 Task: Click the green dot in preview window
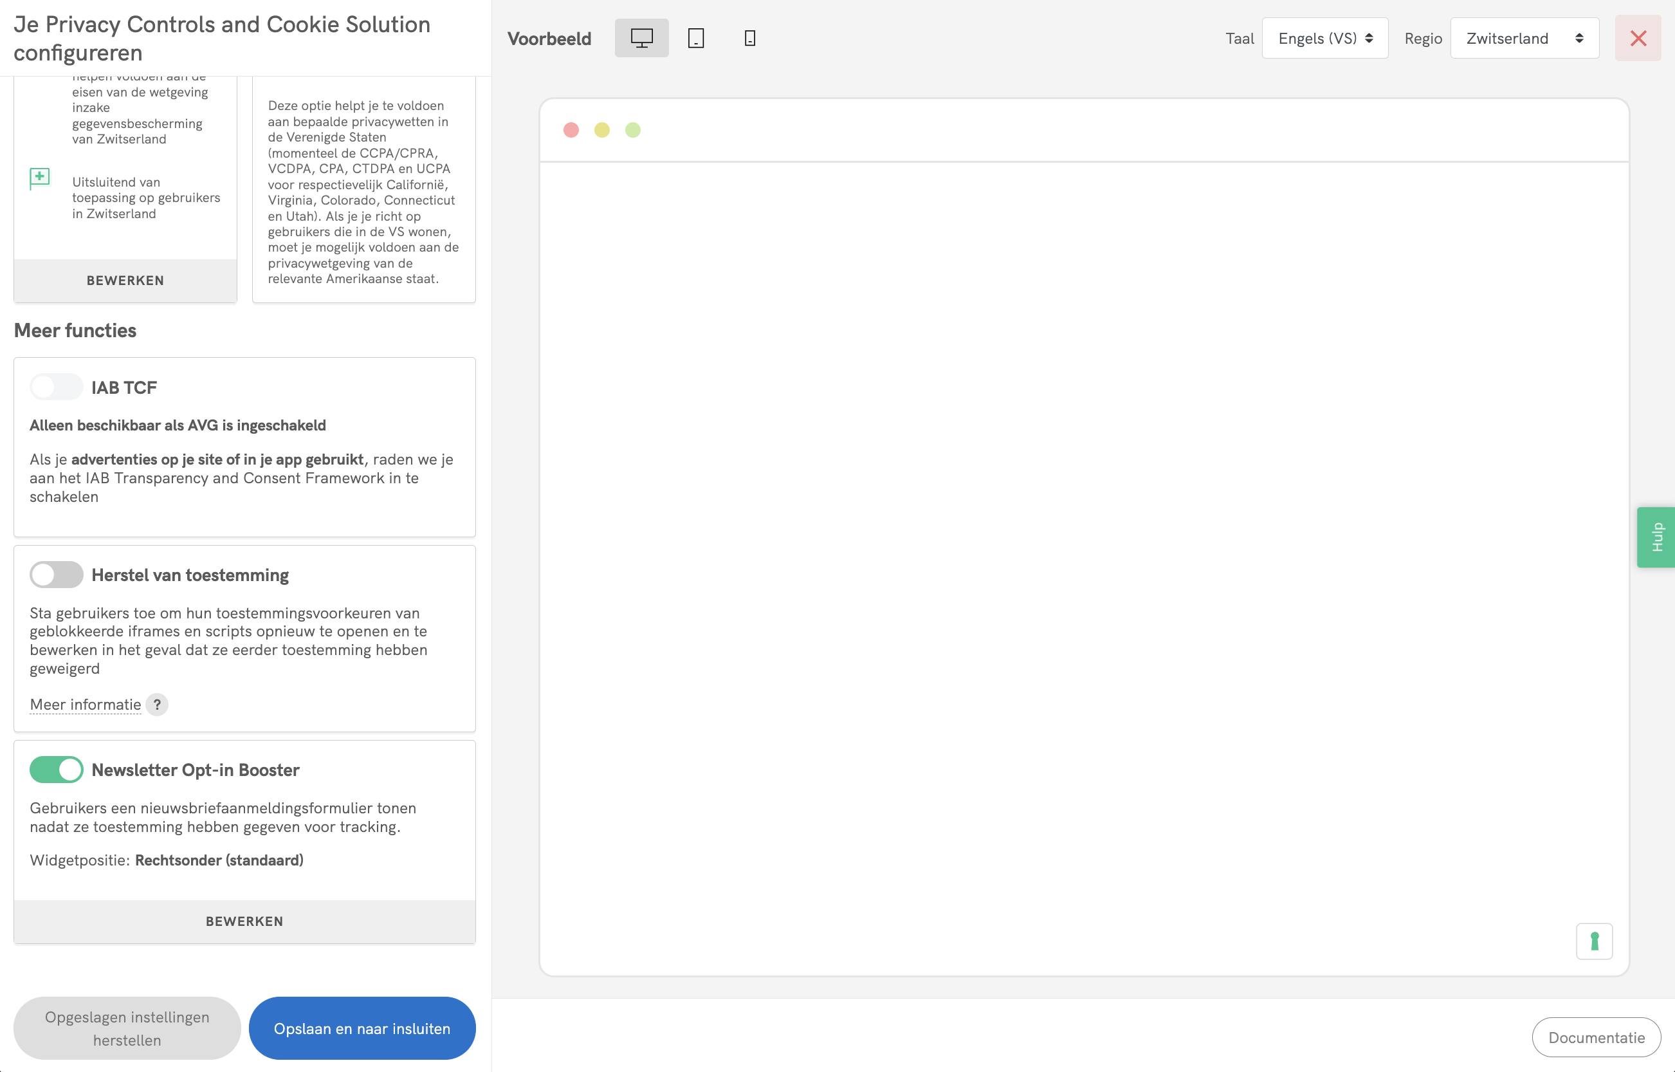coord(632,130)
